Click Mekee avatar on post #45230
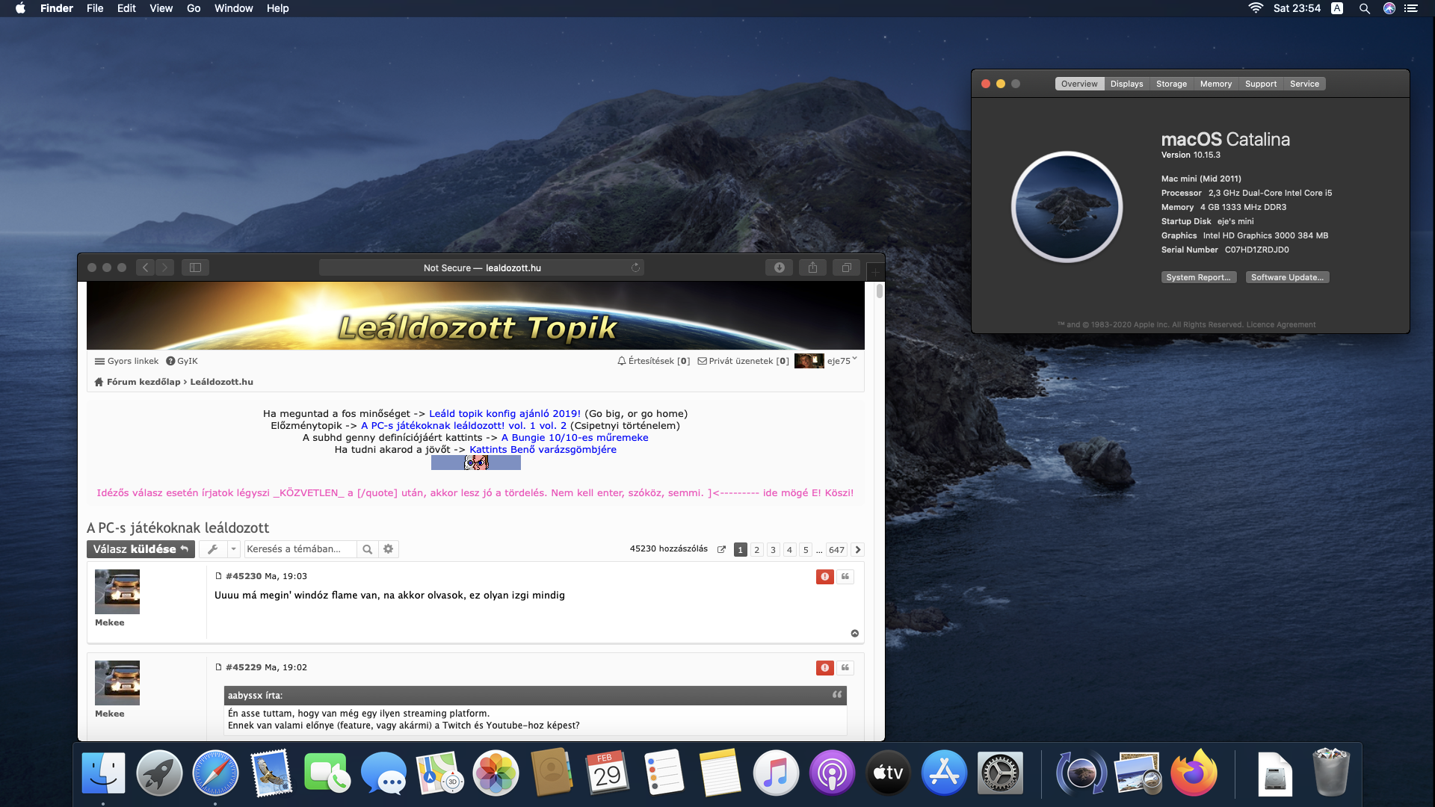 [x=117, y=592]
